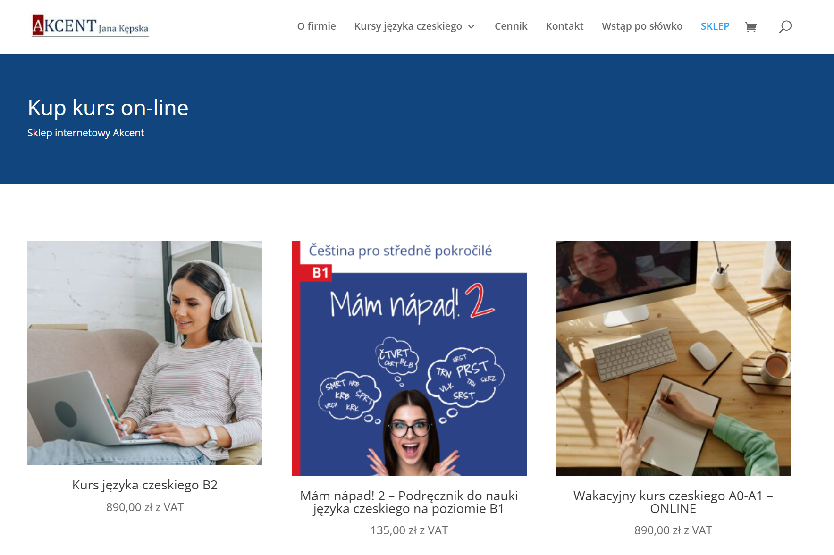Click the SKLEP menu item
Viewport: 834px width, 555px height.
[715, 26]
